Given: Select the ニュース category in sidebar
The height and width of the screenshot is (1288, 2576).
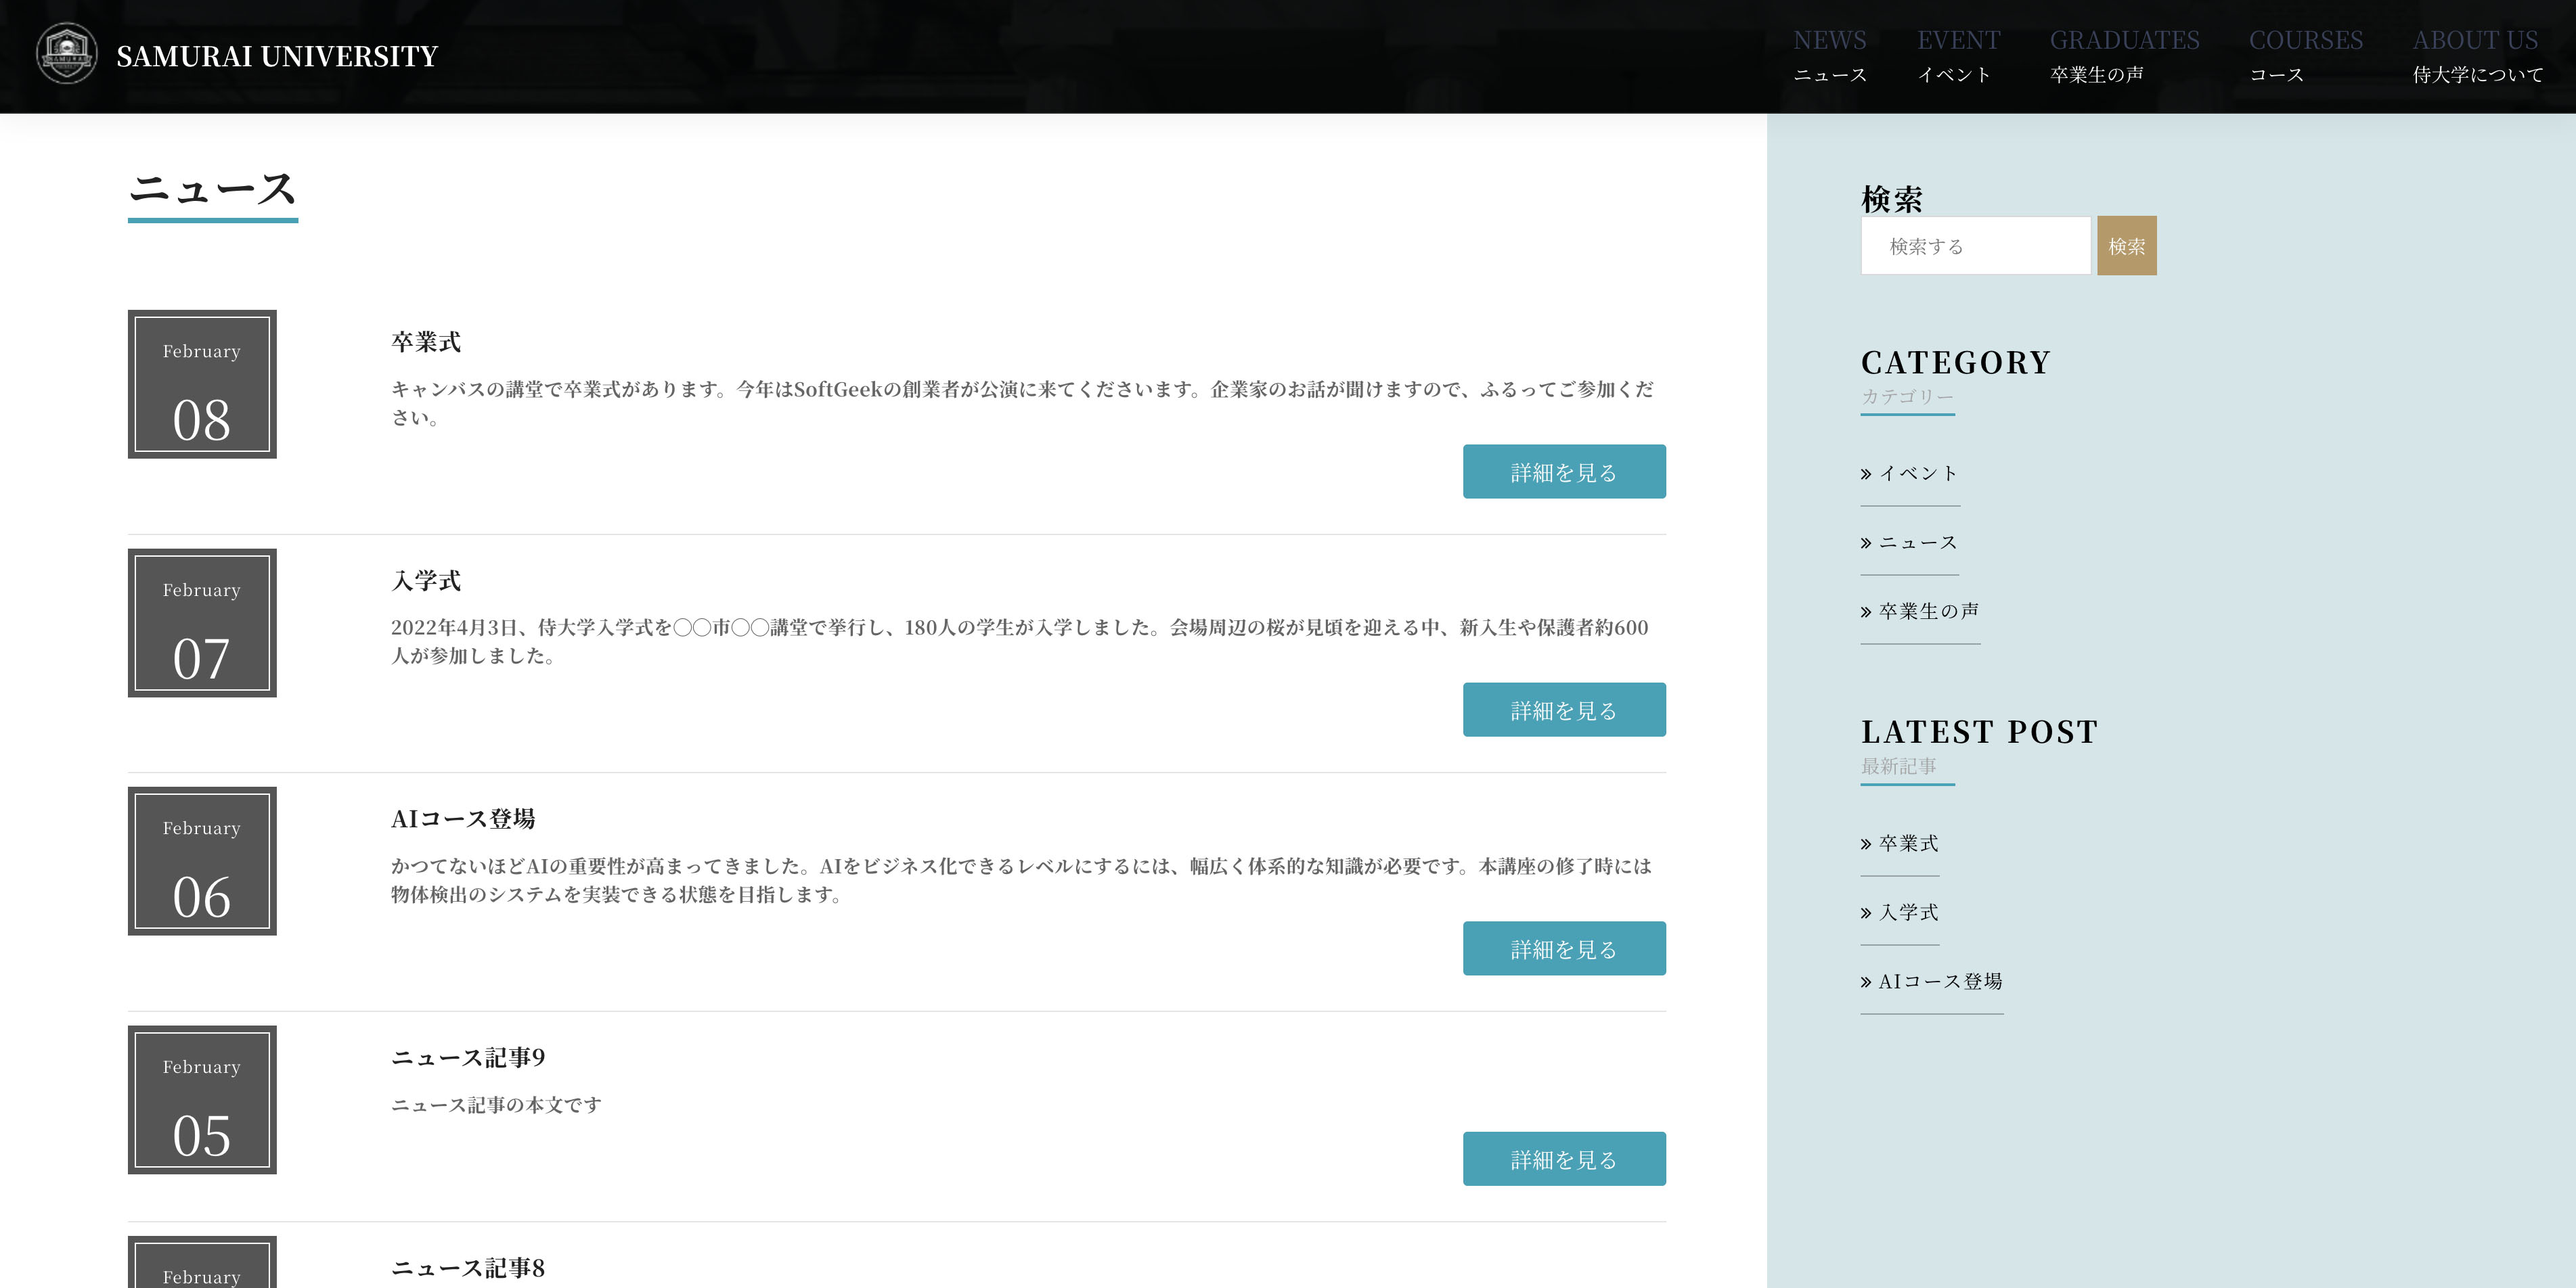Looking at the screenshot, I should pos(1909,543).
